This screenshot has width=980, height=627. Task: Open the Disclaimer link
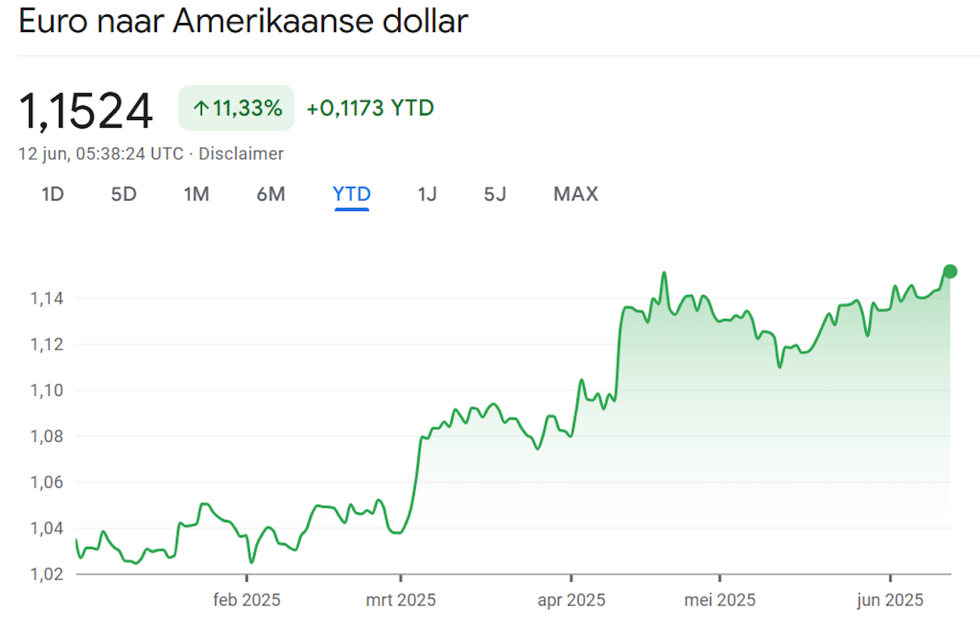tap(241, 154)
